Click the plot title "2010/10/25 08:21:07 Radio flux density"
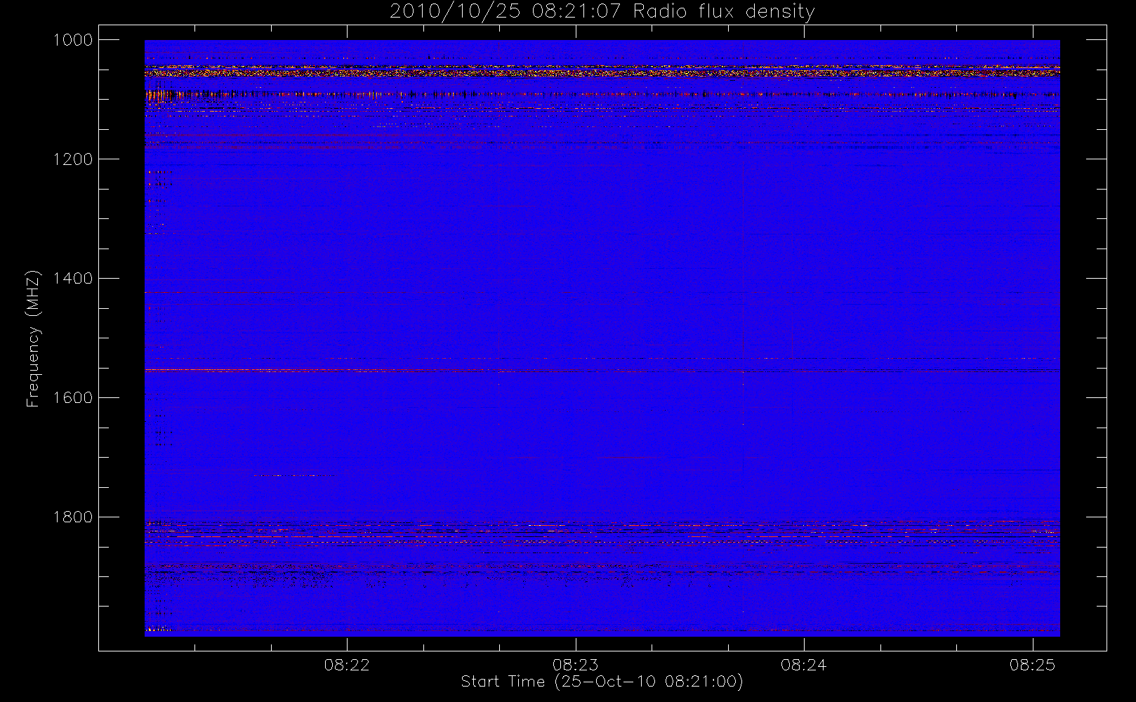 602,12
